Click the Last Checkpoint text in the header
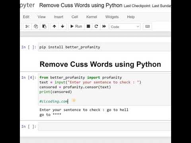 [x=147, y=6]
